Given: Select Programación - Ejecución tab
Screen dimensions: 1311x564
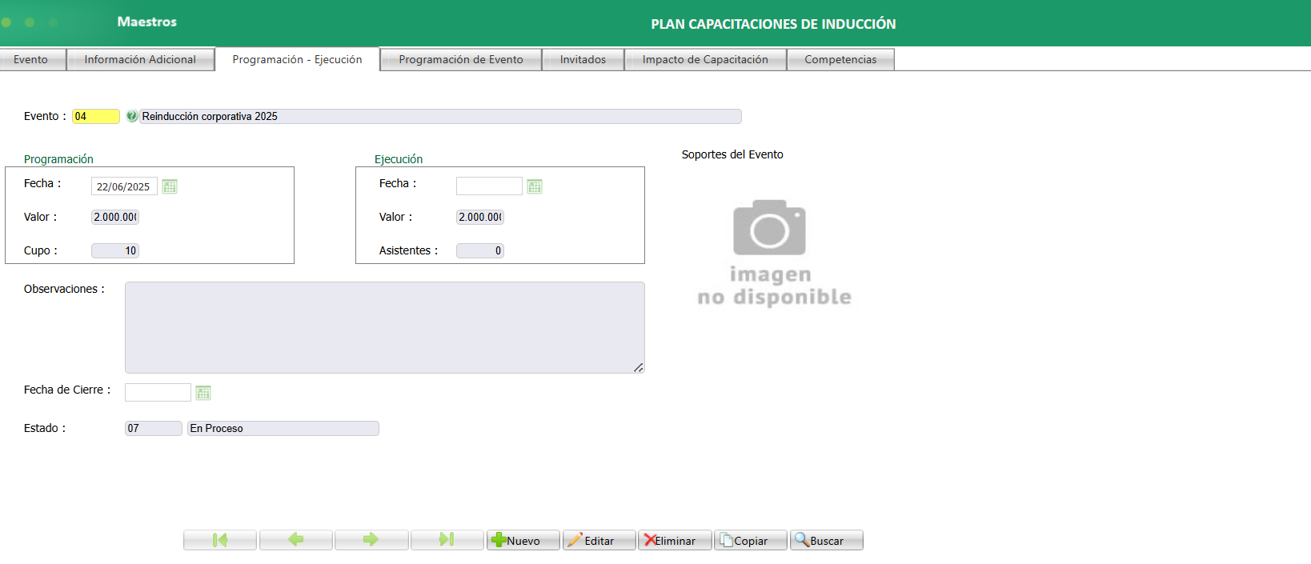Looking at the screenshot, I should coord(297,60).
